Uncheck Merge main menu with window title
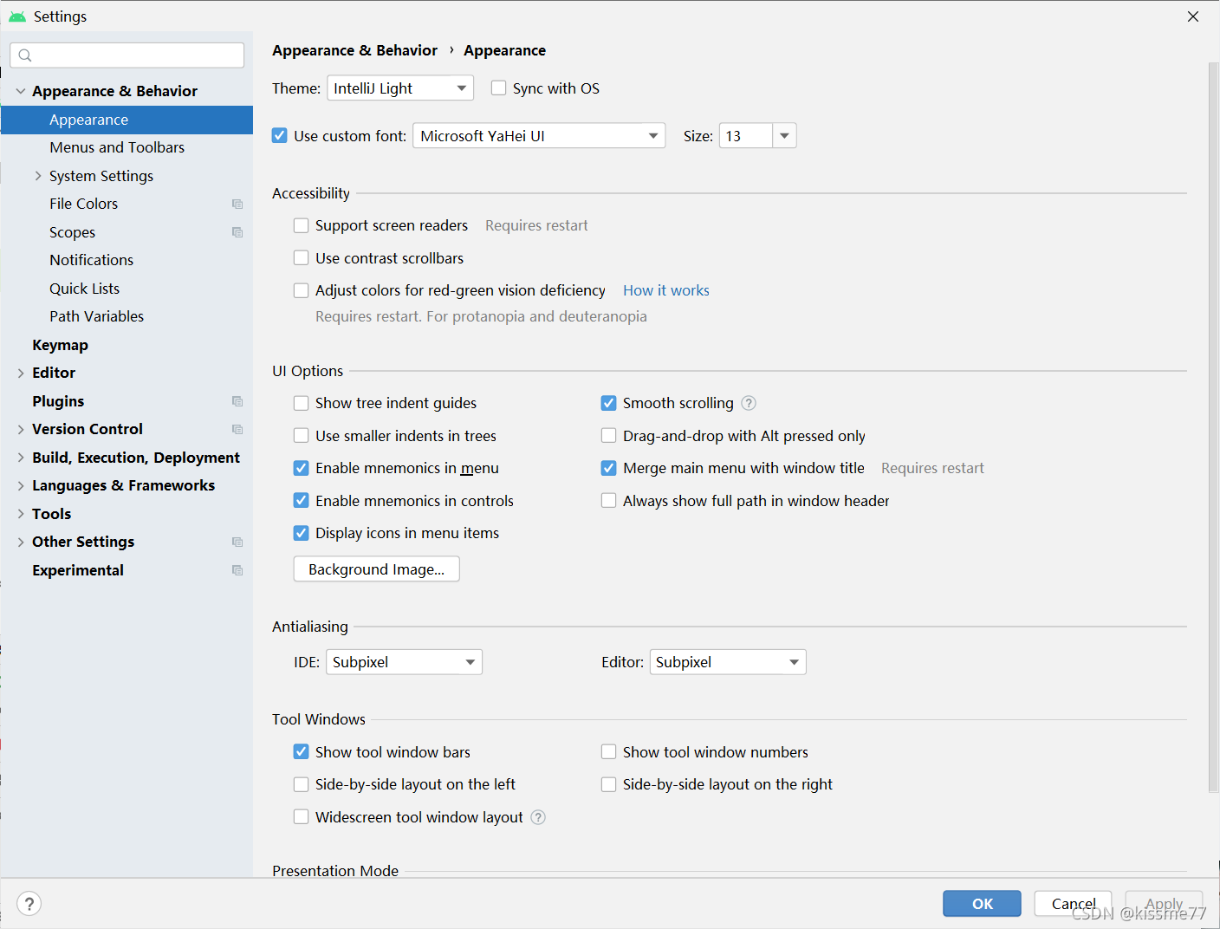 tap(608, 468)
